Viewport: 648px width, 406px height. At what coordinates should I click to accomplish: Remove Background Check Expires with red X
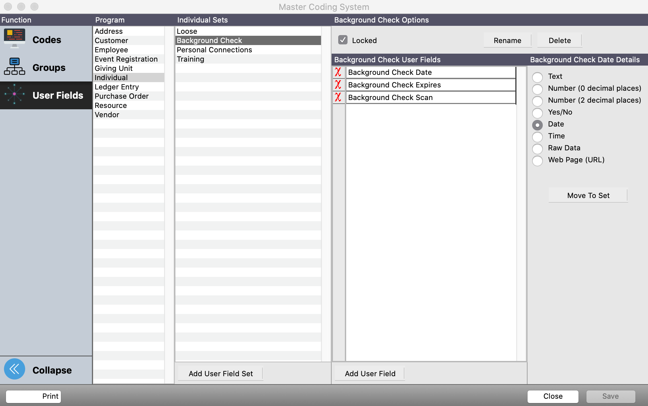point(338,85)
